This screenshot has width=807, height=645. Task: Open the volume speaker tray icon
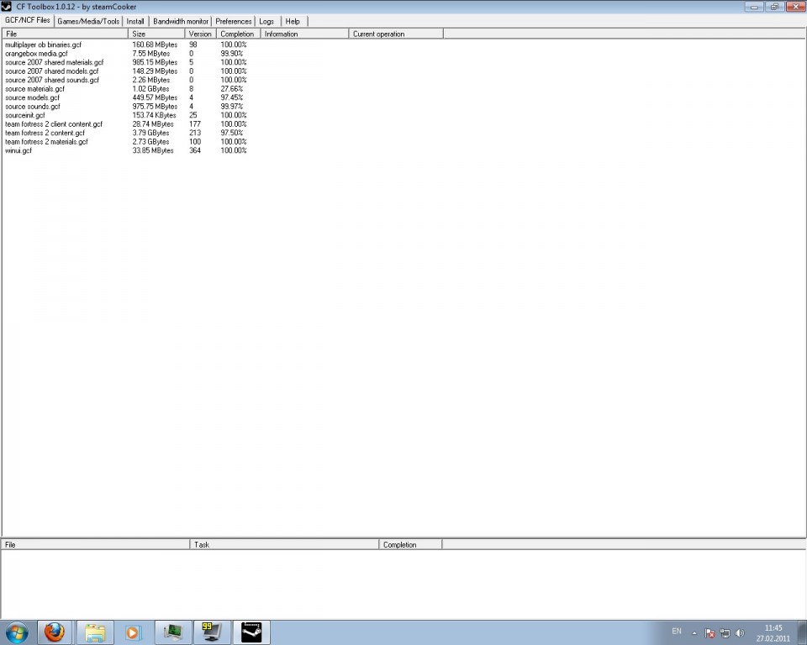740,632
